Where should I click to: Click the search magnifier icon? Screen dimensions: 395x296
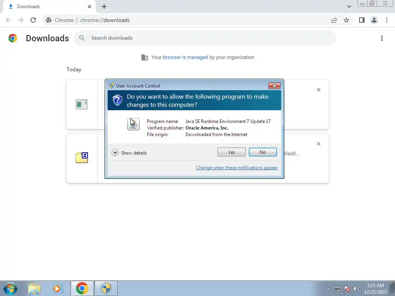(x=82, y=38)
